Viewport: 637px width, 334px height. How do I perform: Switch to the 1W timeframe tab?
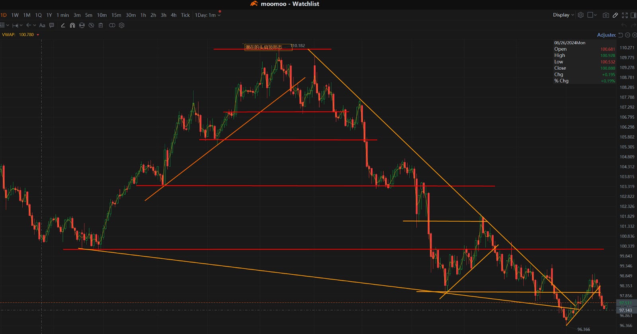click(x=15, y=15)
